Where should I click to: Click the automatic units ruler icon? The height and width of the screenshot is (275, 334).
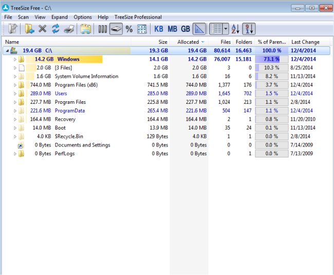(x=200, y=29)
